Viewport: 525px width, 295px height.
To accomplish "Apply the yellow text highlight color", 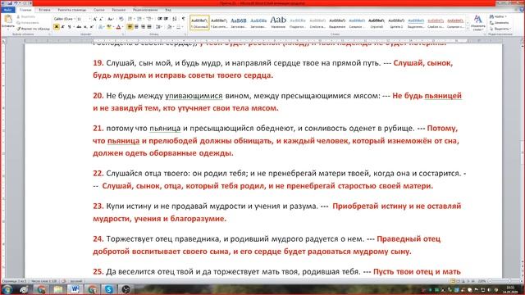I will point(108,27).
